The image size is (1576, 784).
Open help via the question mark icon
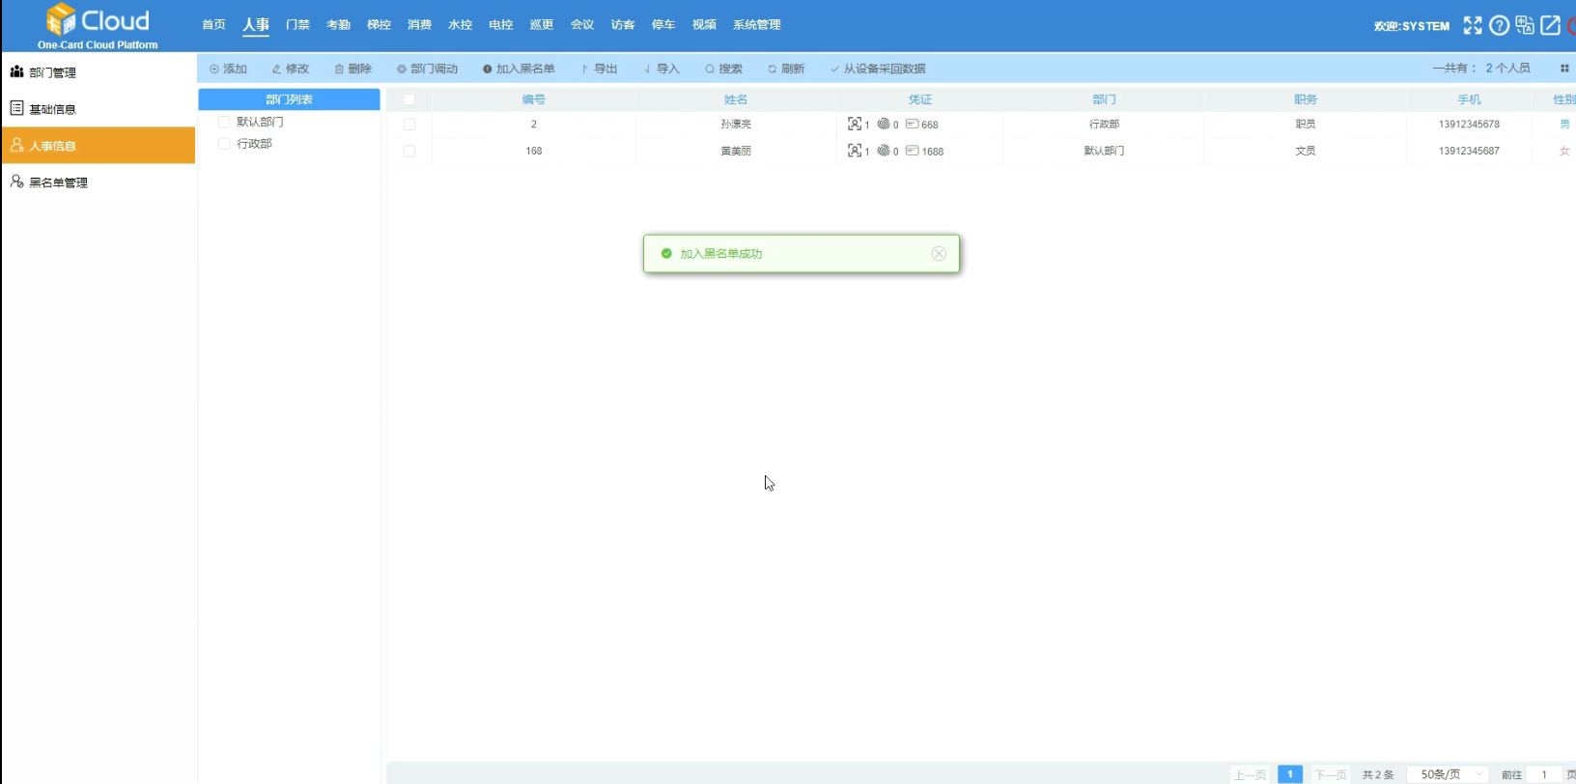(1499, 26)
